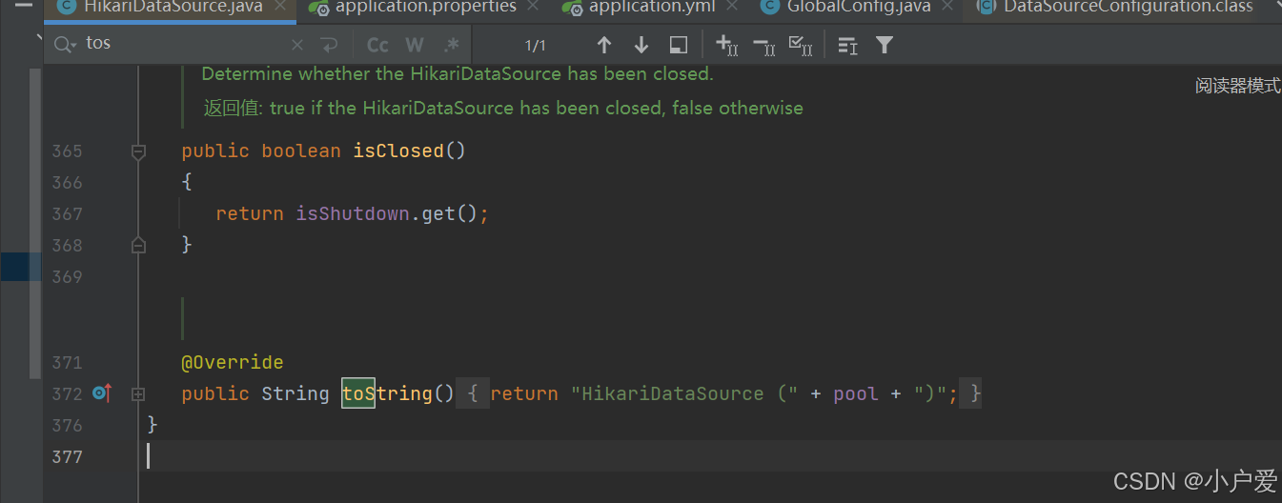The width and height of the screenshot is (1282, 503).
Task: Click fold end marker at line 368
Action: [x=138, y=245]
